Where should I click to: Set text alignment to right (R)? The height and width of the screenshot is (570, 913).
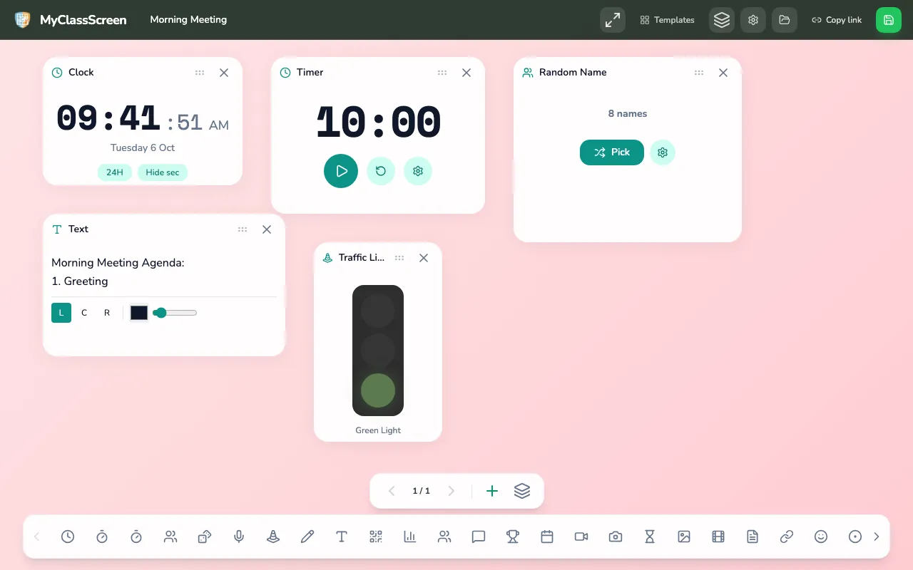click(x=107, y=313)
